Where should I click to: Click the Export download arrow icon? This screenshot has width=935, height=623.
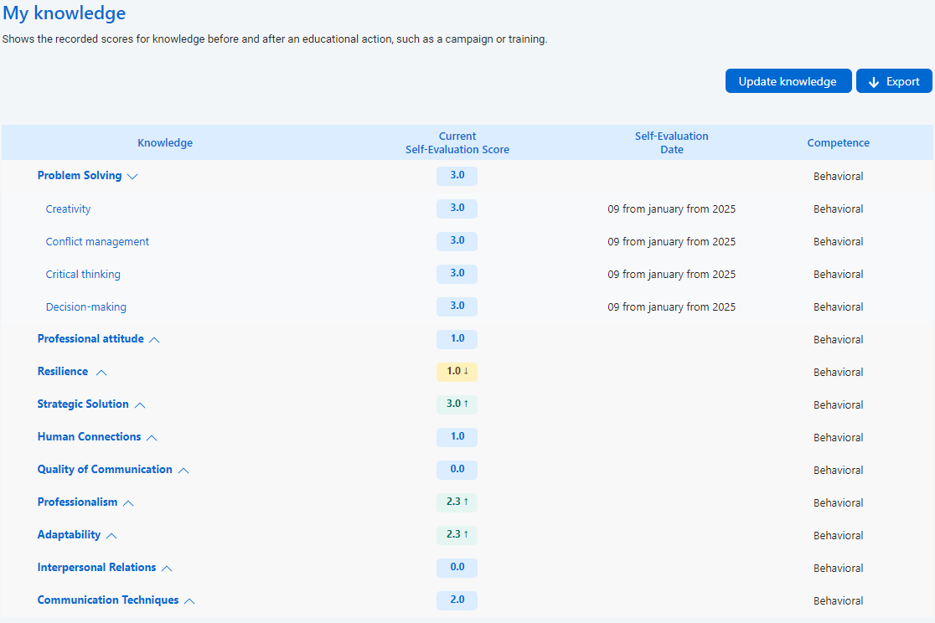(x=874, y=82)
